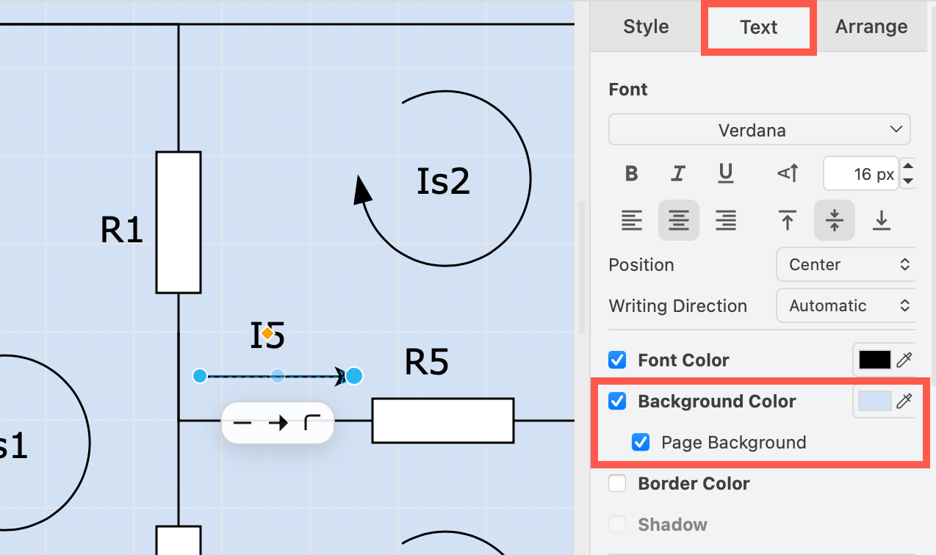Select the R5 resistor rectangle
The image size is (936, 555).
pyautogui.click(x=443, y=421)
